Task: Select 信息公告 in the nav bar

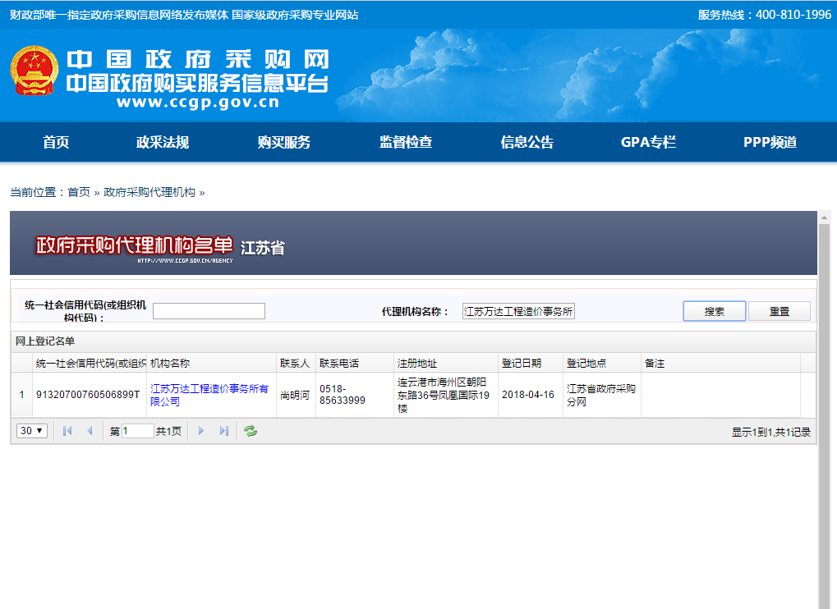Action: [x=527, y=142]
